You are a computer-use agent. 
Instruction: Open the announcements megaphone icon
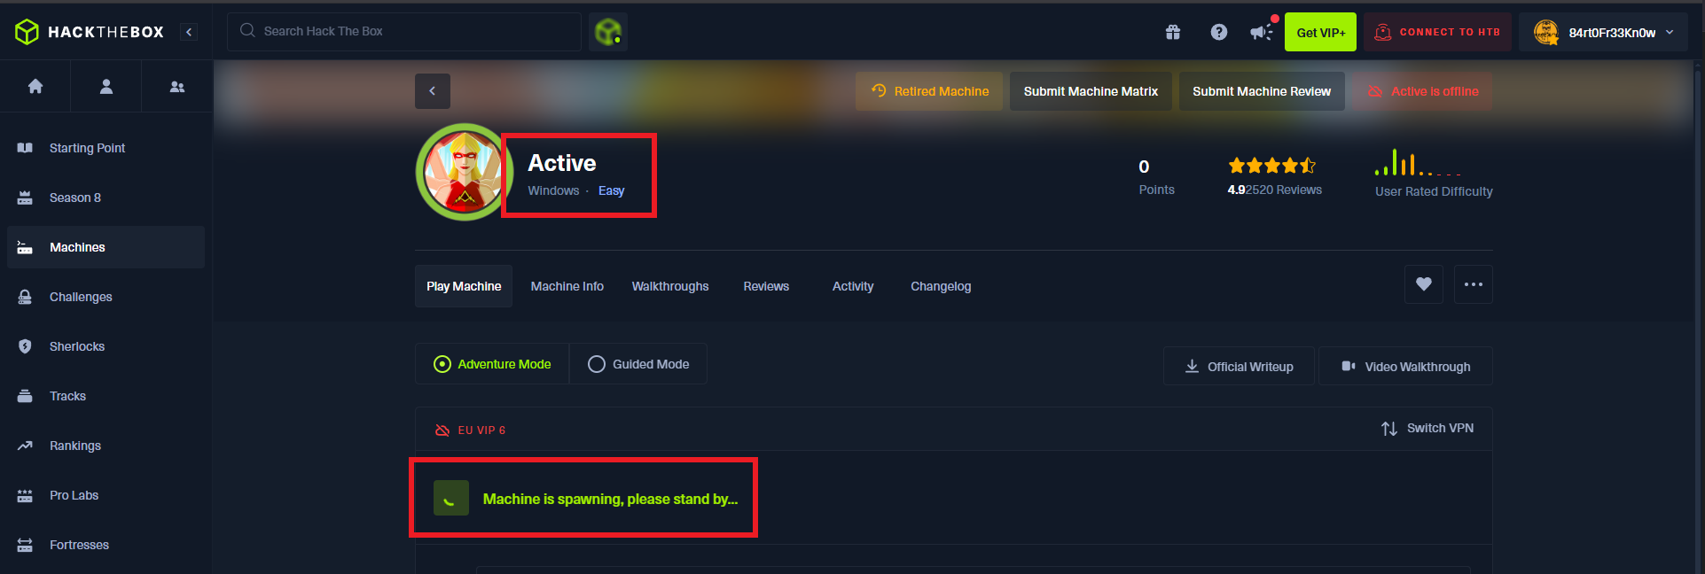tap(1261, 32)
